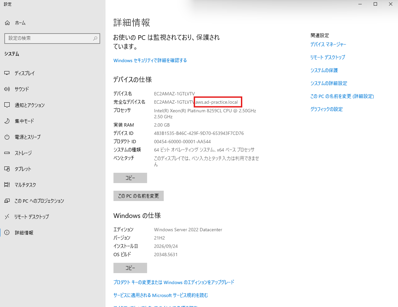
Task: Maximize the Settings window
Action: click(375, 4)
